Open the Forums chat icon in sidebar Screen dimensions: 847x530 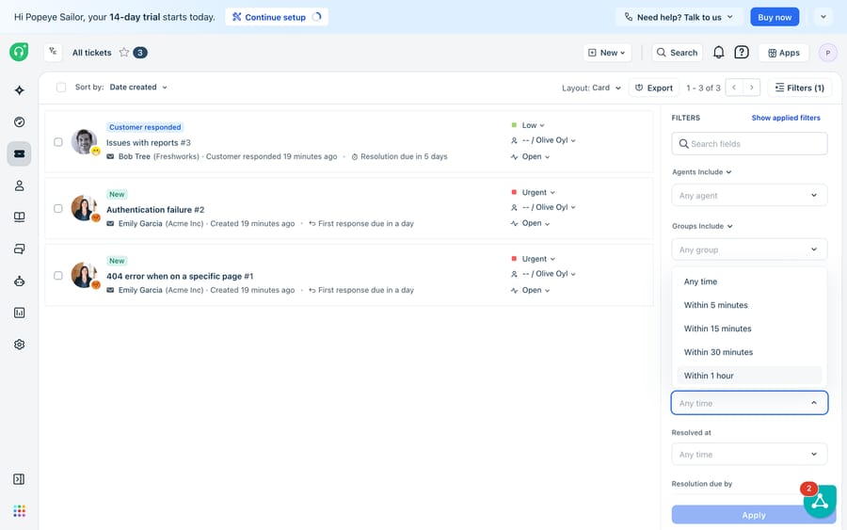click(x=20, y=249)
